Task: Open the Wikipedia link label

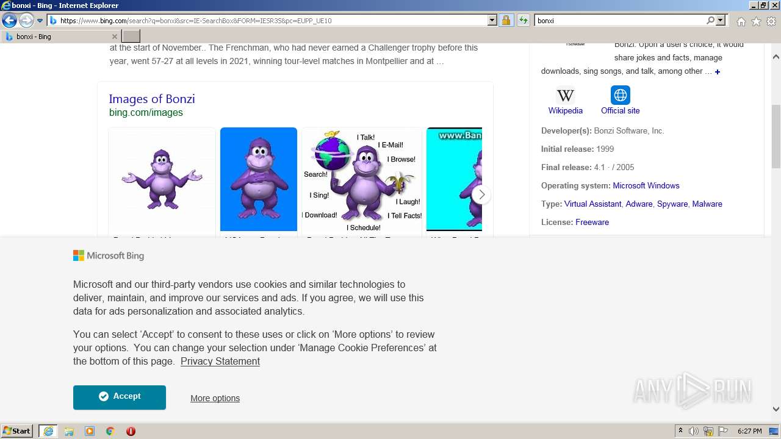Action: click(x=566, y=110)
